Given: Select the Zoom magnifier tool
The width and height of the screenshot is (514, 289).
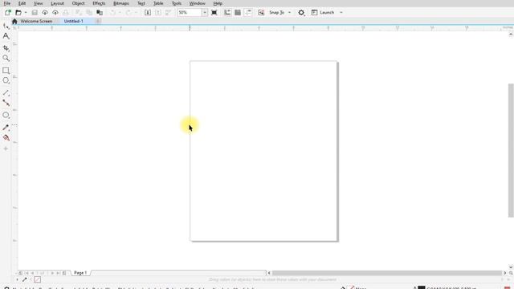Looking at the screenshot, I should [x=6, y=59].
